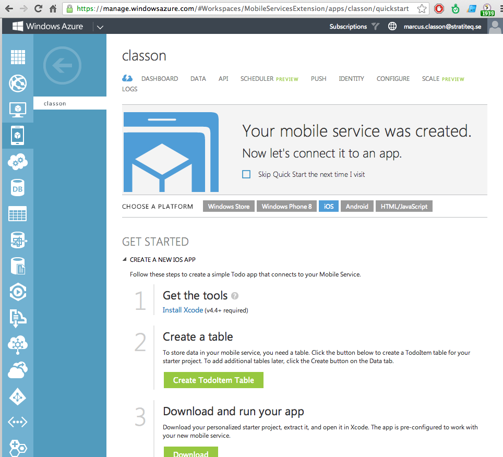Select the Android platform option

click(x=357, y=207)
